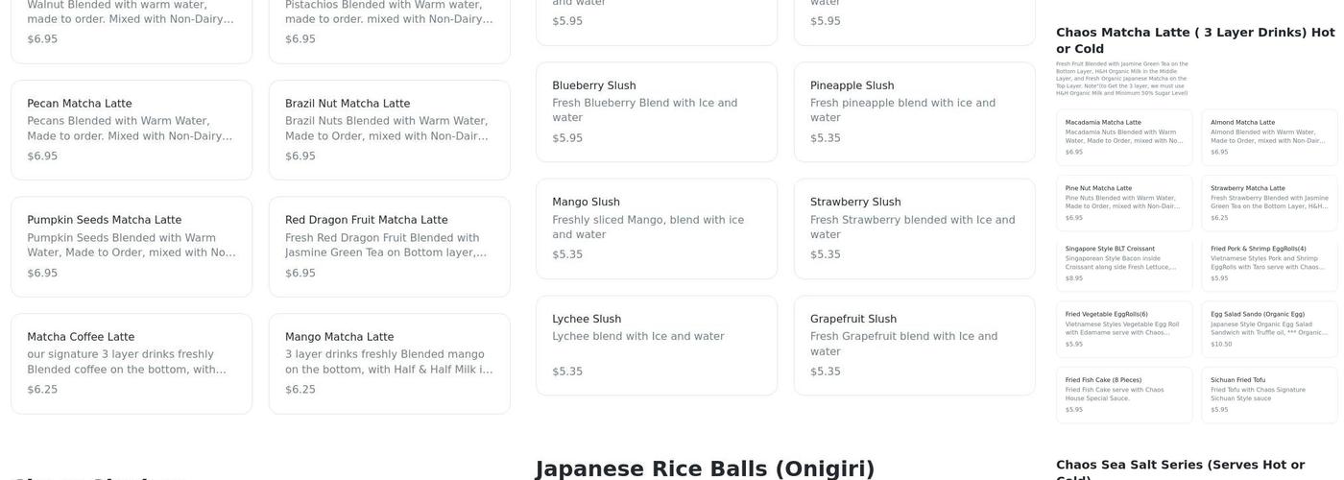Open the Pecan Matcha Latte item
Viewport: 1344px width, 480px height.
pyautogui.click(x=132, y=130)
